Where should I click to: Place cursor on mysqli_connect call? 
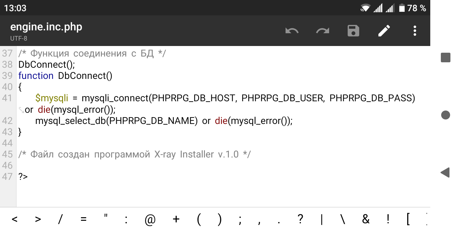tap(115, 98)
